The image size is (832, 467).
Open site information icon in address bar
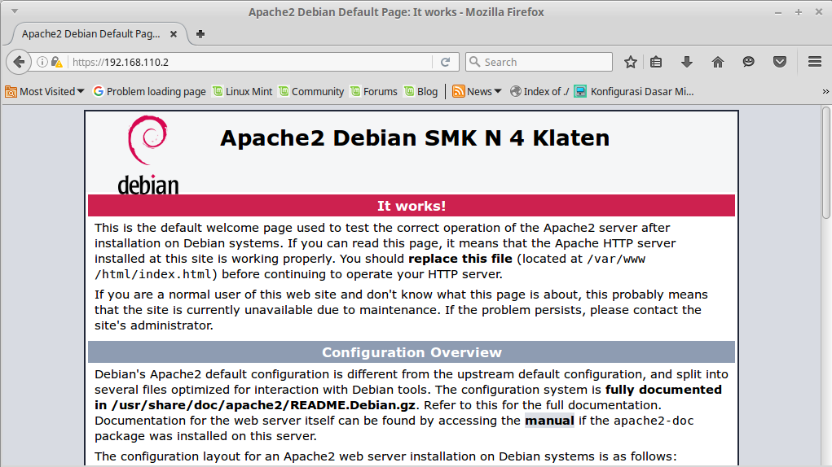pyautogui.click(x=42, y=62)
